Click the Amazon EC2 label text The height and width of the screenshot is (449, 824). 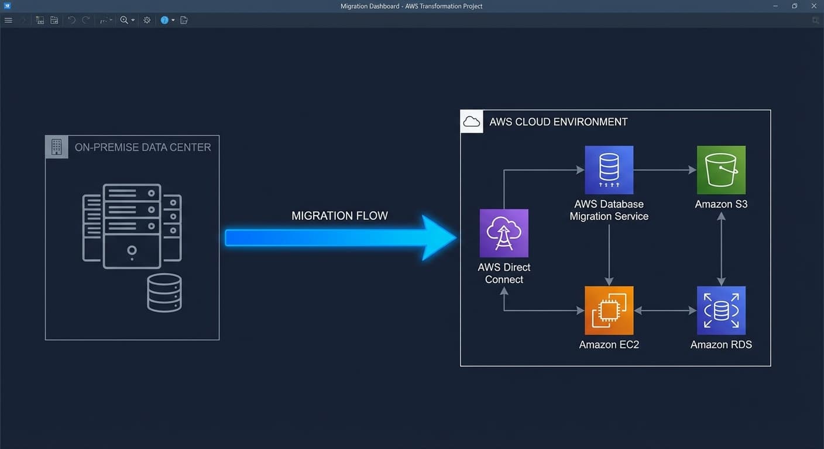609,345
